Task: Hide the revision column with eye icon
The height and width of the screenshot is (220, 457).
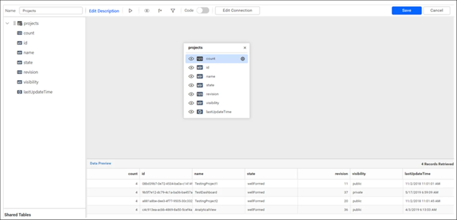Action: pyautogui.click(x=191, y=94)
